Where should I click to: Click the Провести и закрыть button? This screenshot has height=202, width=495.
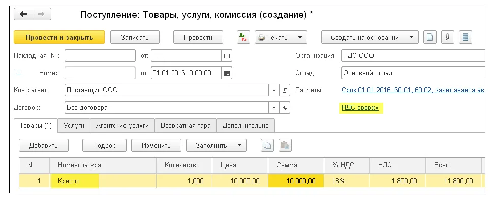point(59,37)
